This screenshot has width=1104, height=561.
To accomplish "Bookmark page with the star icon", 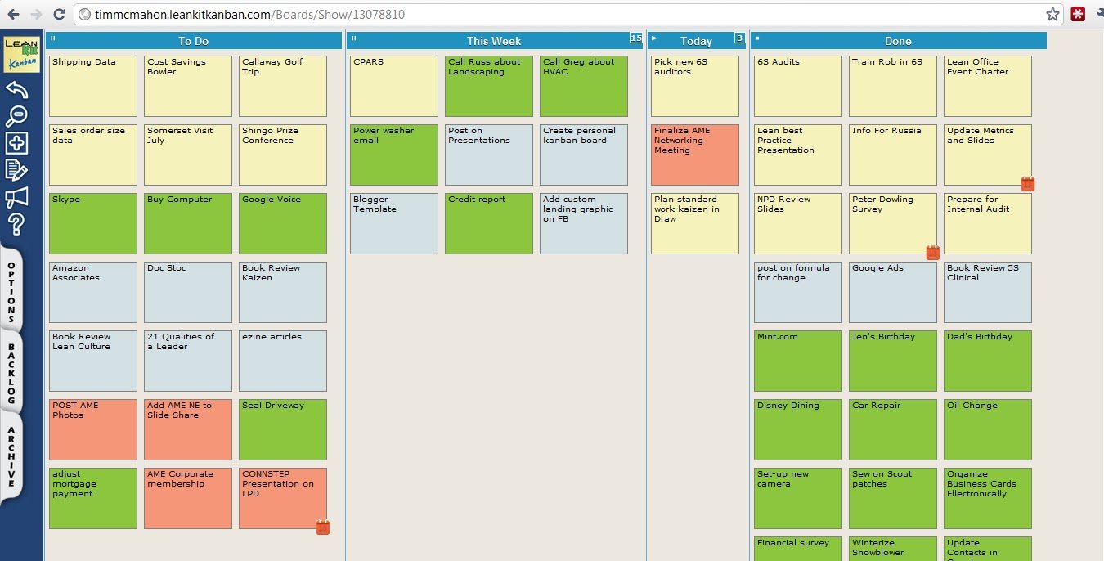I will pos(1052,14).
